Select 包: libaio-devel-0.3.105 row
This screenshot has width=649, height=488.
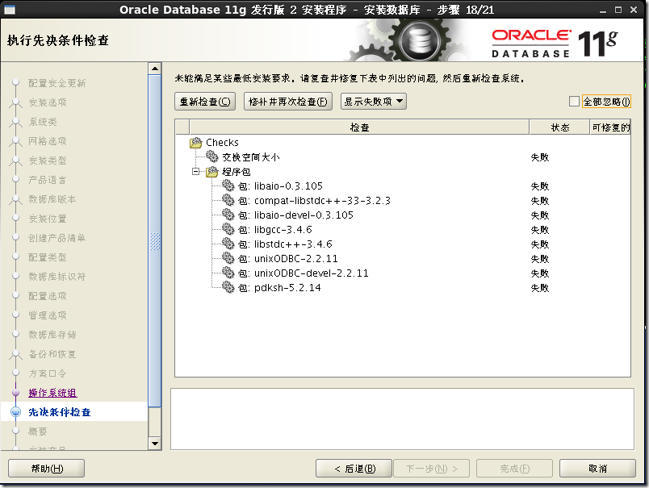coord(403,215)
